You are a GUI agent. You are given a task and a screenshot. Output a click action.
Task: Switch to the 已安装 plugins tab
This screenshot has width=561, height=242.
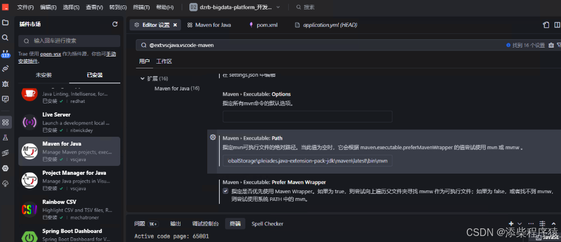[95, 75]
